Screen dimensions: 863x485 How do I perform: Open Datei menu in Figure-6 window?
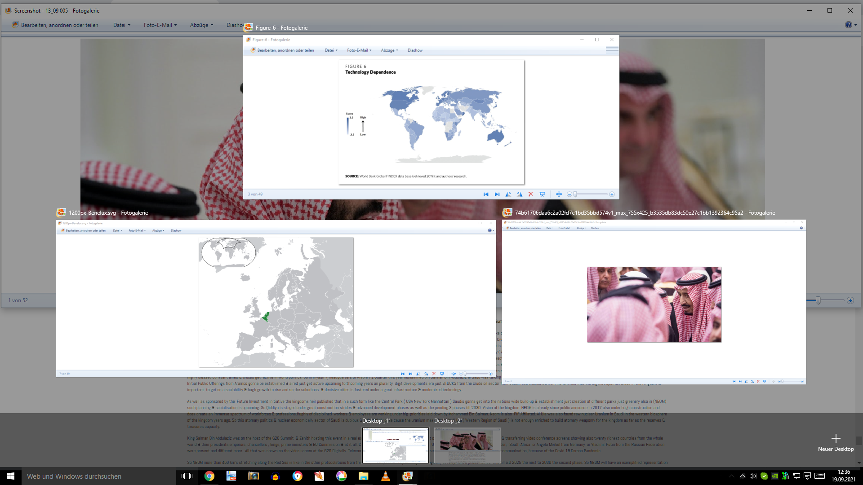331,50
